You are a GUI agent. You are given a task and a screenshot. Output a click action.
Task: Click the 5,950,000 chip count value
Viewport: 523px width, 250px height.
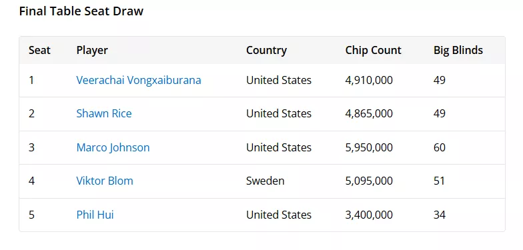pos(369,147)
